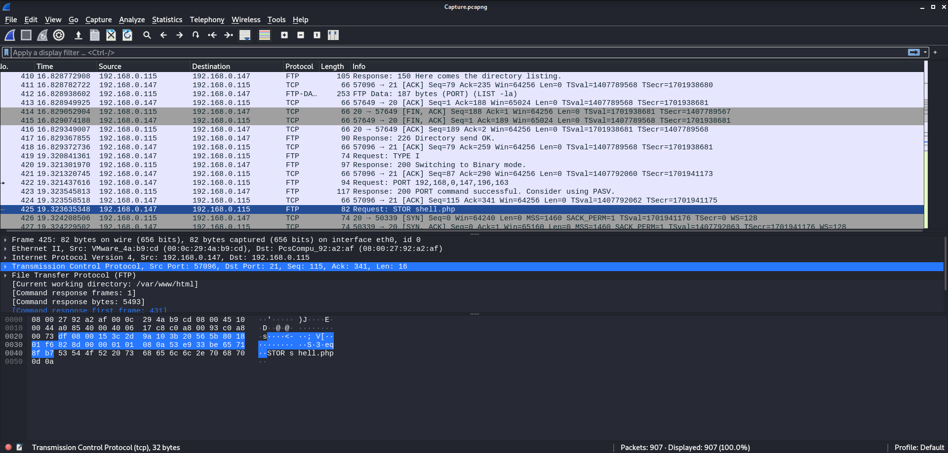Jump to last packet icon
The image size is (948, 453).
229,35
